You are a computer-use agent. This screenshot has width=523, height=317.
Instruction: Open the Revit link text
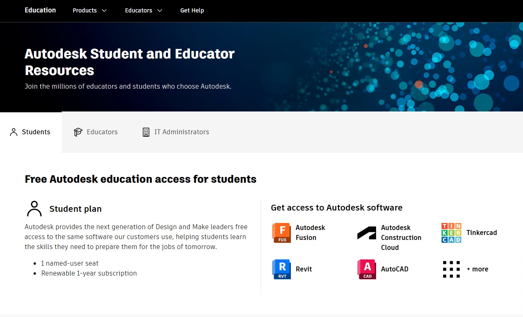(x=304, y=269)
